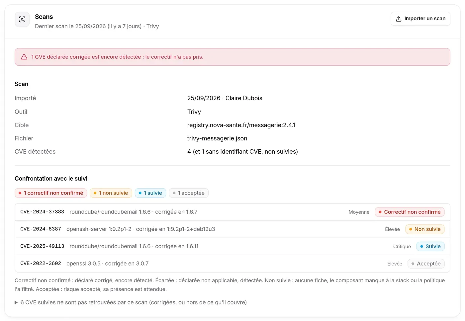Click the Critique severity label

click(x=402, y=247)
